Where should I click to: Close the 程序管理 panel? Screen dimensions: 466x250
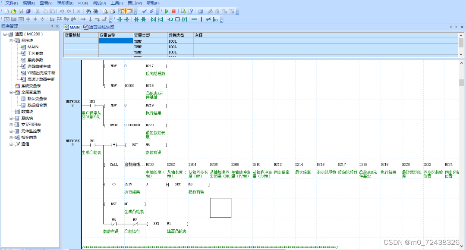pos(57,26)
